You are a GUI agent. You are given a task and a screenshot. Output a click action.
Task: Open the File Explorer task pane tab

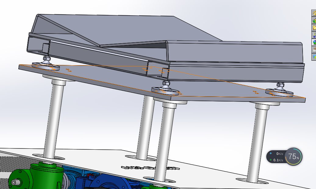point(314,28)
